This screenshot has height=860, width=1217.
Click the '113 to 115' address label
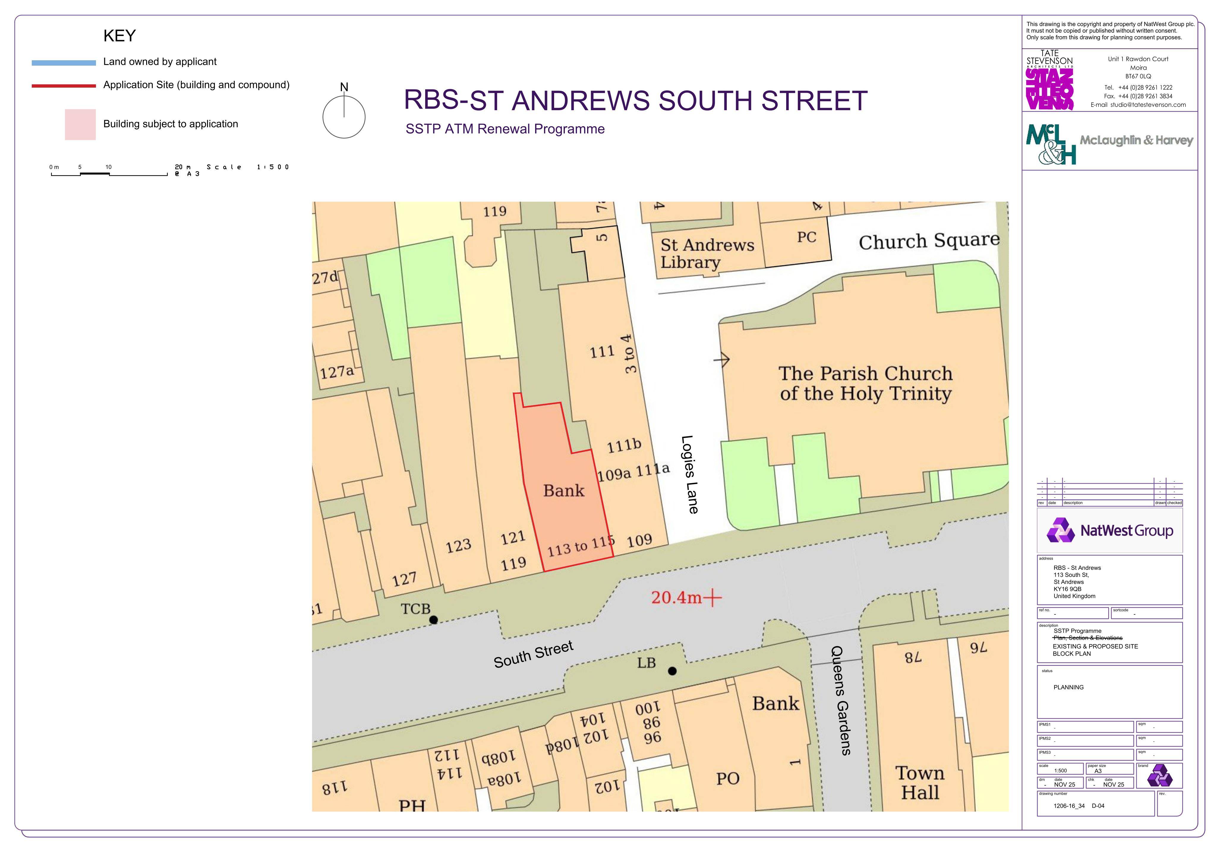click(581, 546)
